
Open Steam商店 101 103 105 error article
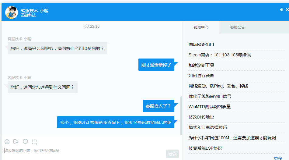pyautogui.click(x=219, y=55)
